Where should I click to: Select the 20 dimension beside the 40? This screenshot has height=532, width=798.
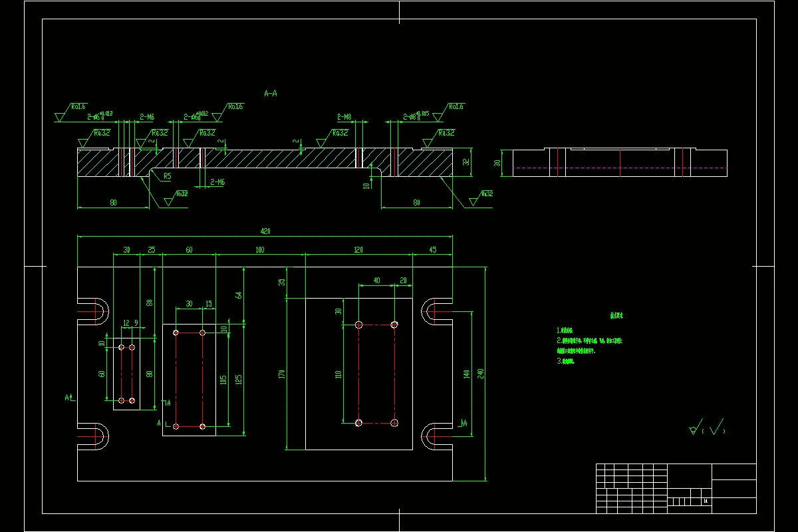[403, 281]
